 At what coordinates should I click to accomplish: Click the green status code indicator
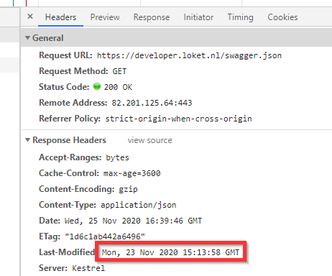pos(97,86)
